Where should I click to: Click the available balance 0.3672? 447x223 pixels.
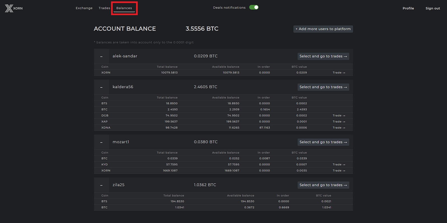point(249,208)
